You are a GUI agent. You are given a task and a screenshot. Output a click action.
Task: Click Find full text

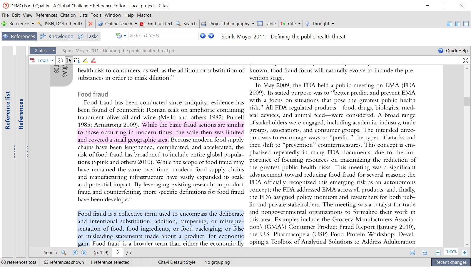[x=156, y=24]
